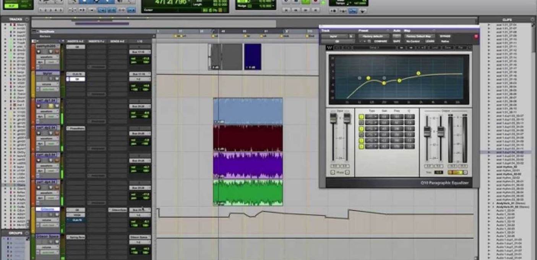Click the Auto menu in the plugin window
The width and height of the screenshot is (537, 260).
click(397, 30)
